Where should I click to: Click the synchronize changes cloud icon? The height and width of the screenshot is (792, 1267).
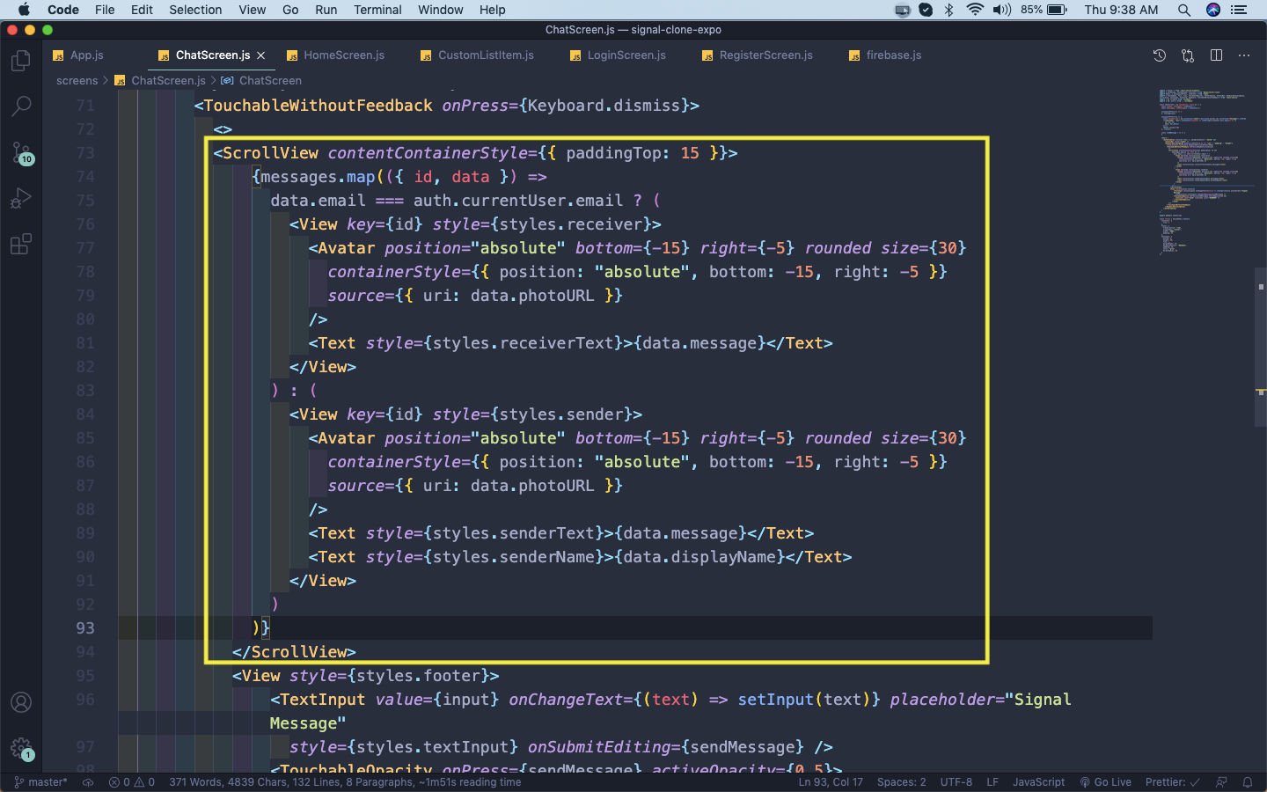pos(88,782)
